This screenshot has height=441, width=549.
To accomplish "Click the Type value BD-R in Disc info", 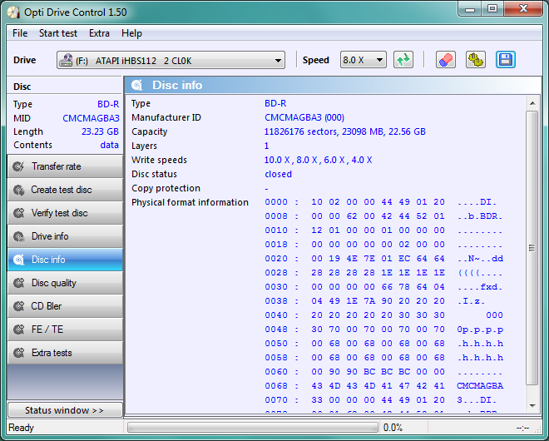I will tap(275, 103).
